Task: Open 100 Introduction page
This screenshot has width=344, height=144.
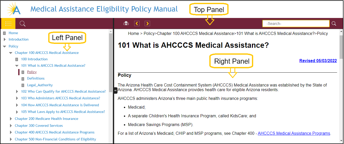Action: pyautogui.click(x=34, y=59)
